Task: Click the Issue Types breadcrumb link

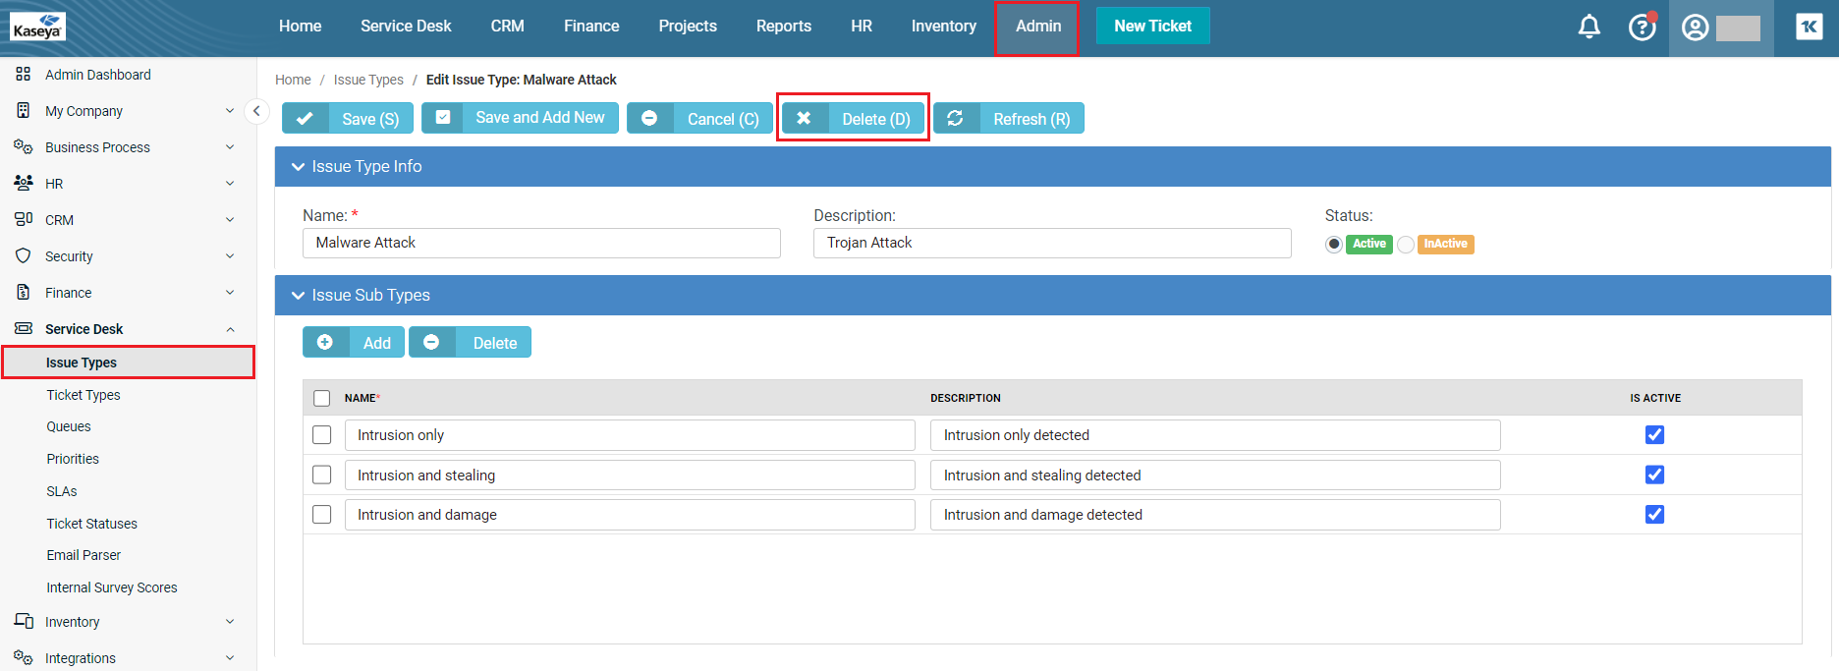Action: (x=368, y=80)
